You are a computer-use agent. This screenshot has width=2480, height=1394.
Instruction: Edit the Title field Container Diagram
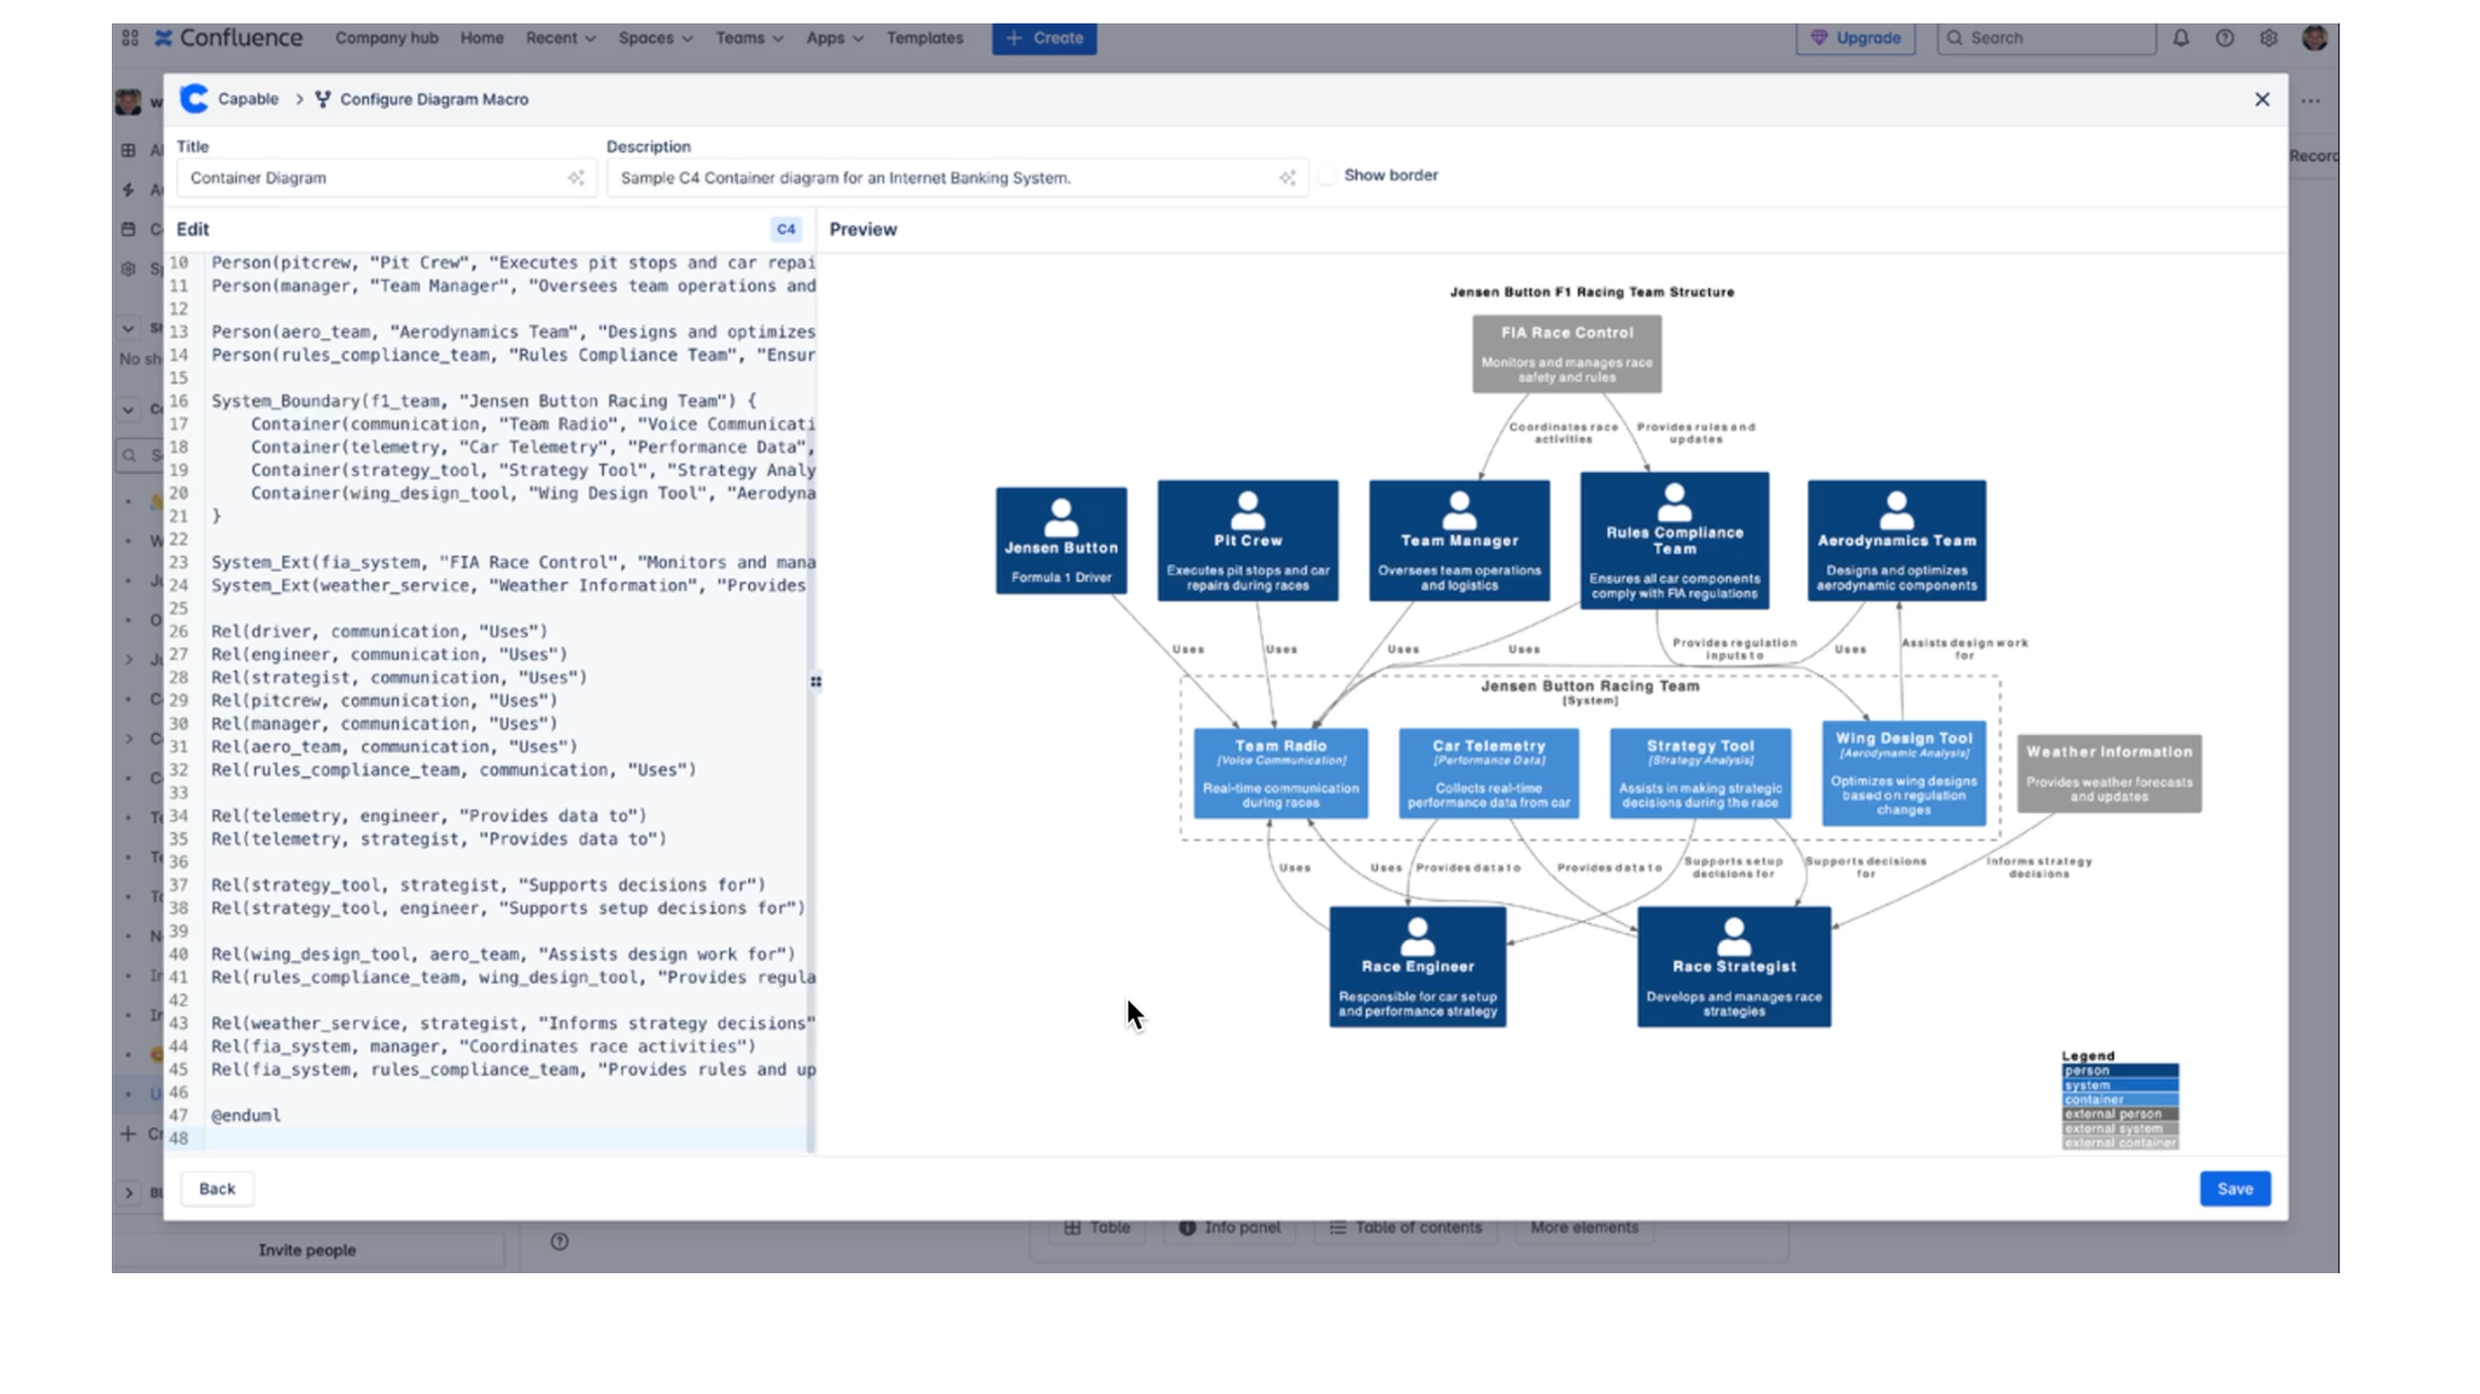[x=387, y=177]
